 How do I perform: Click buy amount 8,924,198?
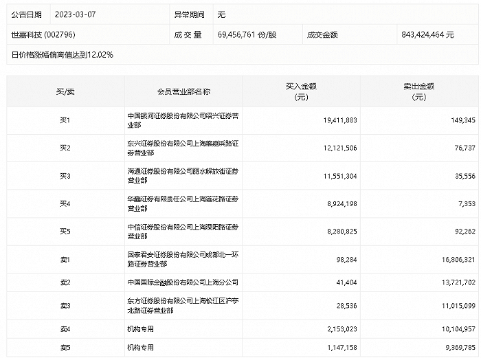[342, 203]
